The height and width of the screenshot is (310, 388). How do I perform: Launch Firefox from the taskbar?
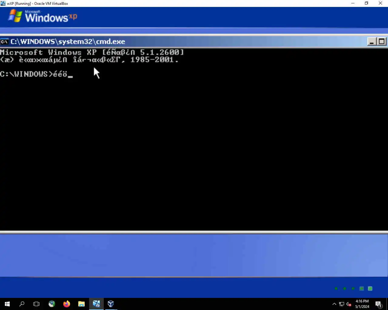(x=67, y=304)
